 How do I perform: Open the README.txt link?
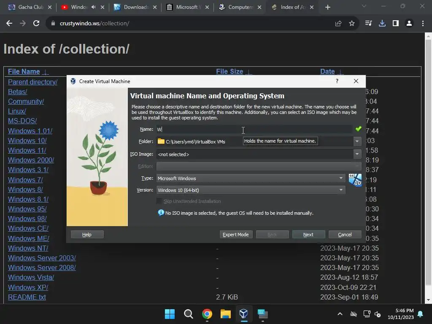[x=27, y=297]
